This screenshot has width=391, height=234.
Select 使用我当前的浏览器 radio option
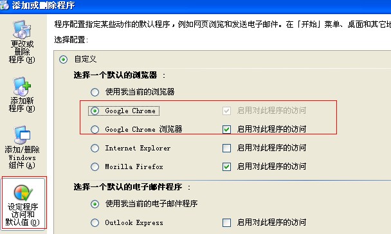tap(95, 92)
